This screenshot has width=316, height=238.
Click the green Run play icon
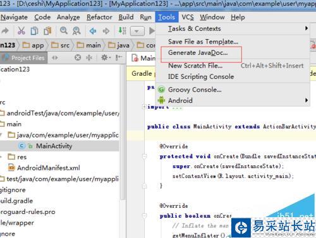(152, 31)
